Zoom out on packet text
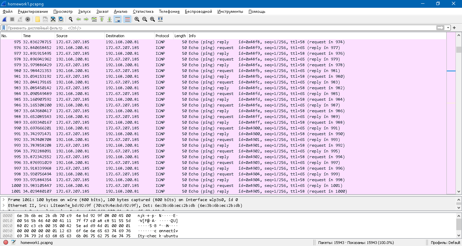 pyautogui.click(x=145, y=19)
